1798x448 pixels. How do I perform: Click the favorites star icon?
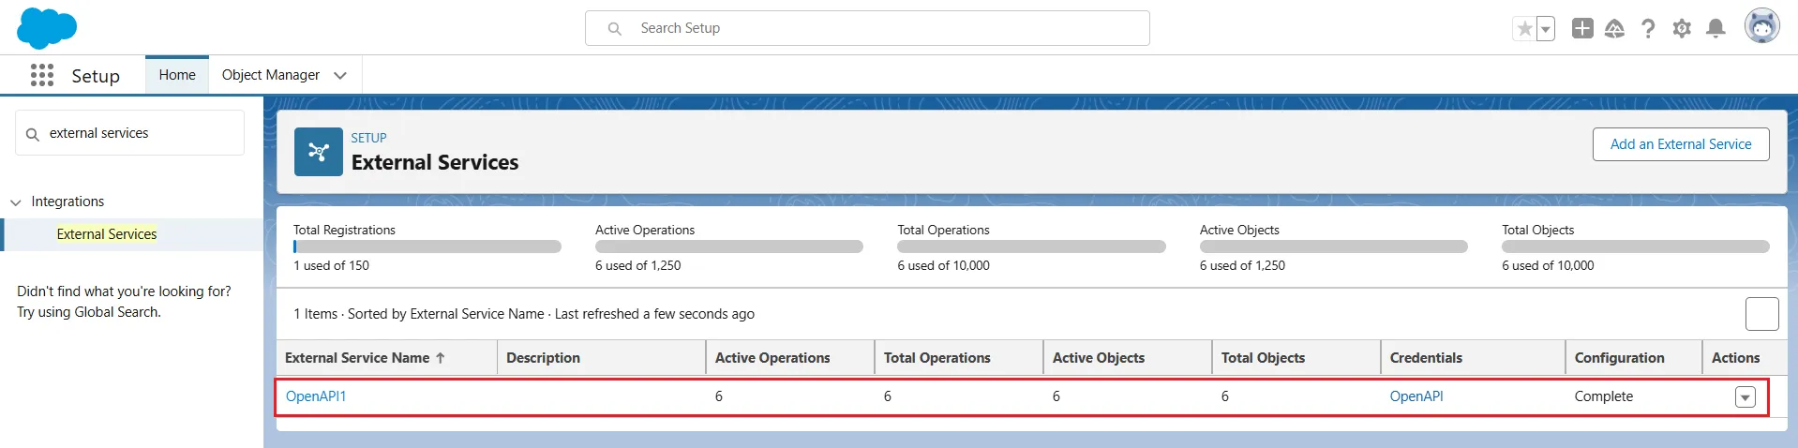coord(1524,29)
